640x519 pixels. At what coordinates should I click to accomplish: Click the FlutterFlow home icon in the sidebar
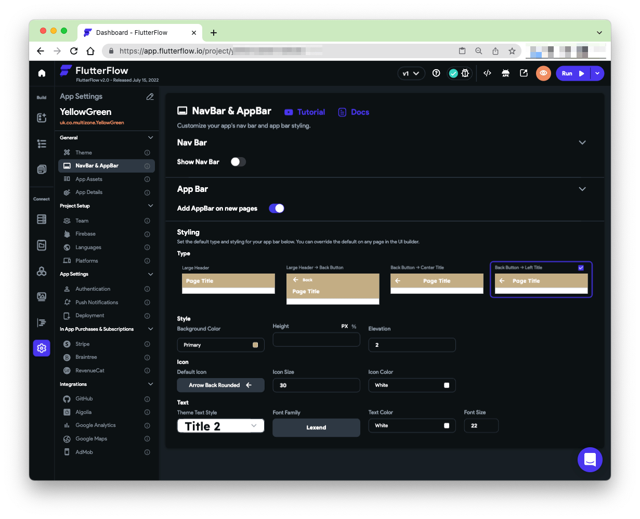tap(42, 73)
